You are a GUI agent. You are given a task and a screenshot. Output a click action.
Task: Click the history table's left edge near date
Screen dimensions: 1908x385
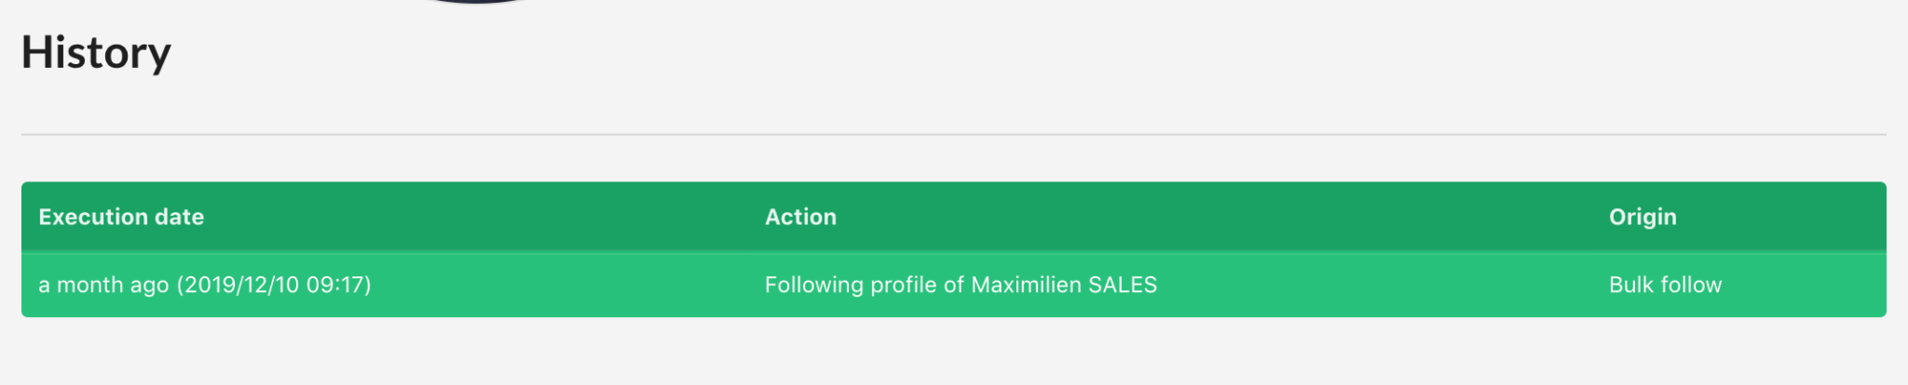point(29,285)
